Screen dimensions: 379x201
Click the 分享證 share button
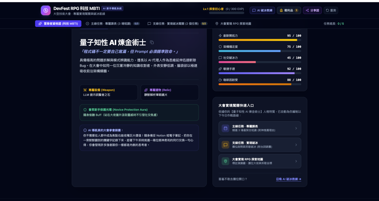tap(312, 10)
